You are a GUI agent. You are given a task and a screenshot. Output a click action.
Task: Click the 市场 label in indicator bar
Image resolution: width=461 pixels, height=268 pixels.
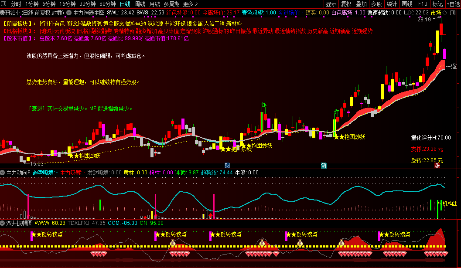click(436, 13)
